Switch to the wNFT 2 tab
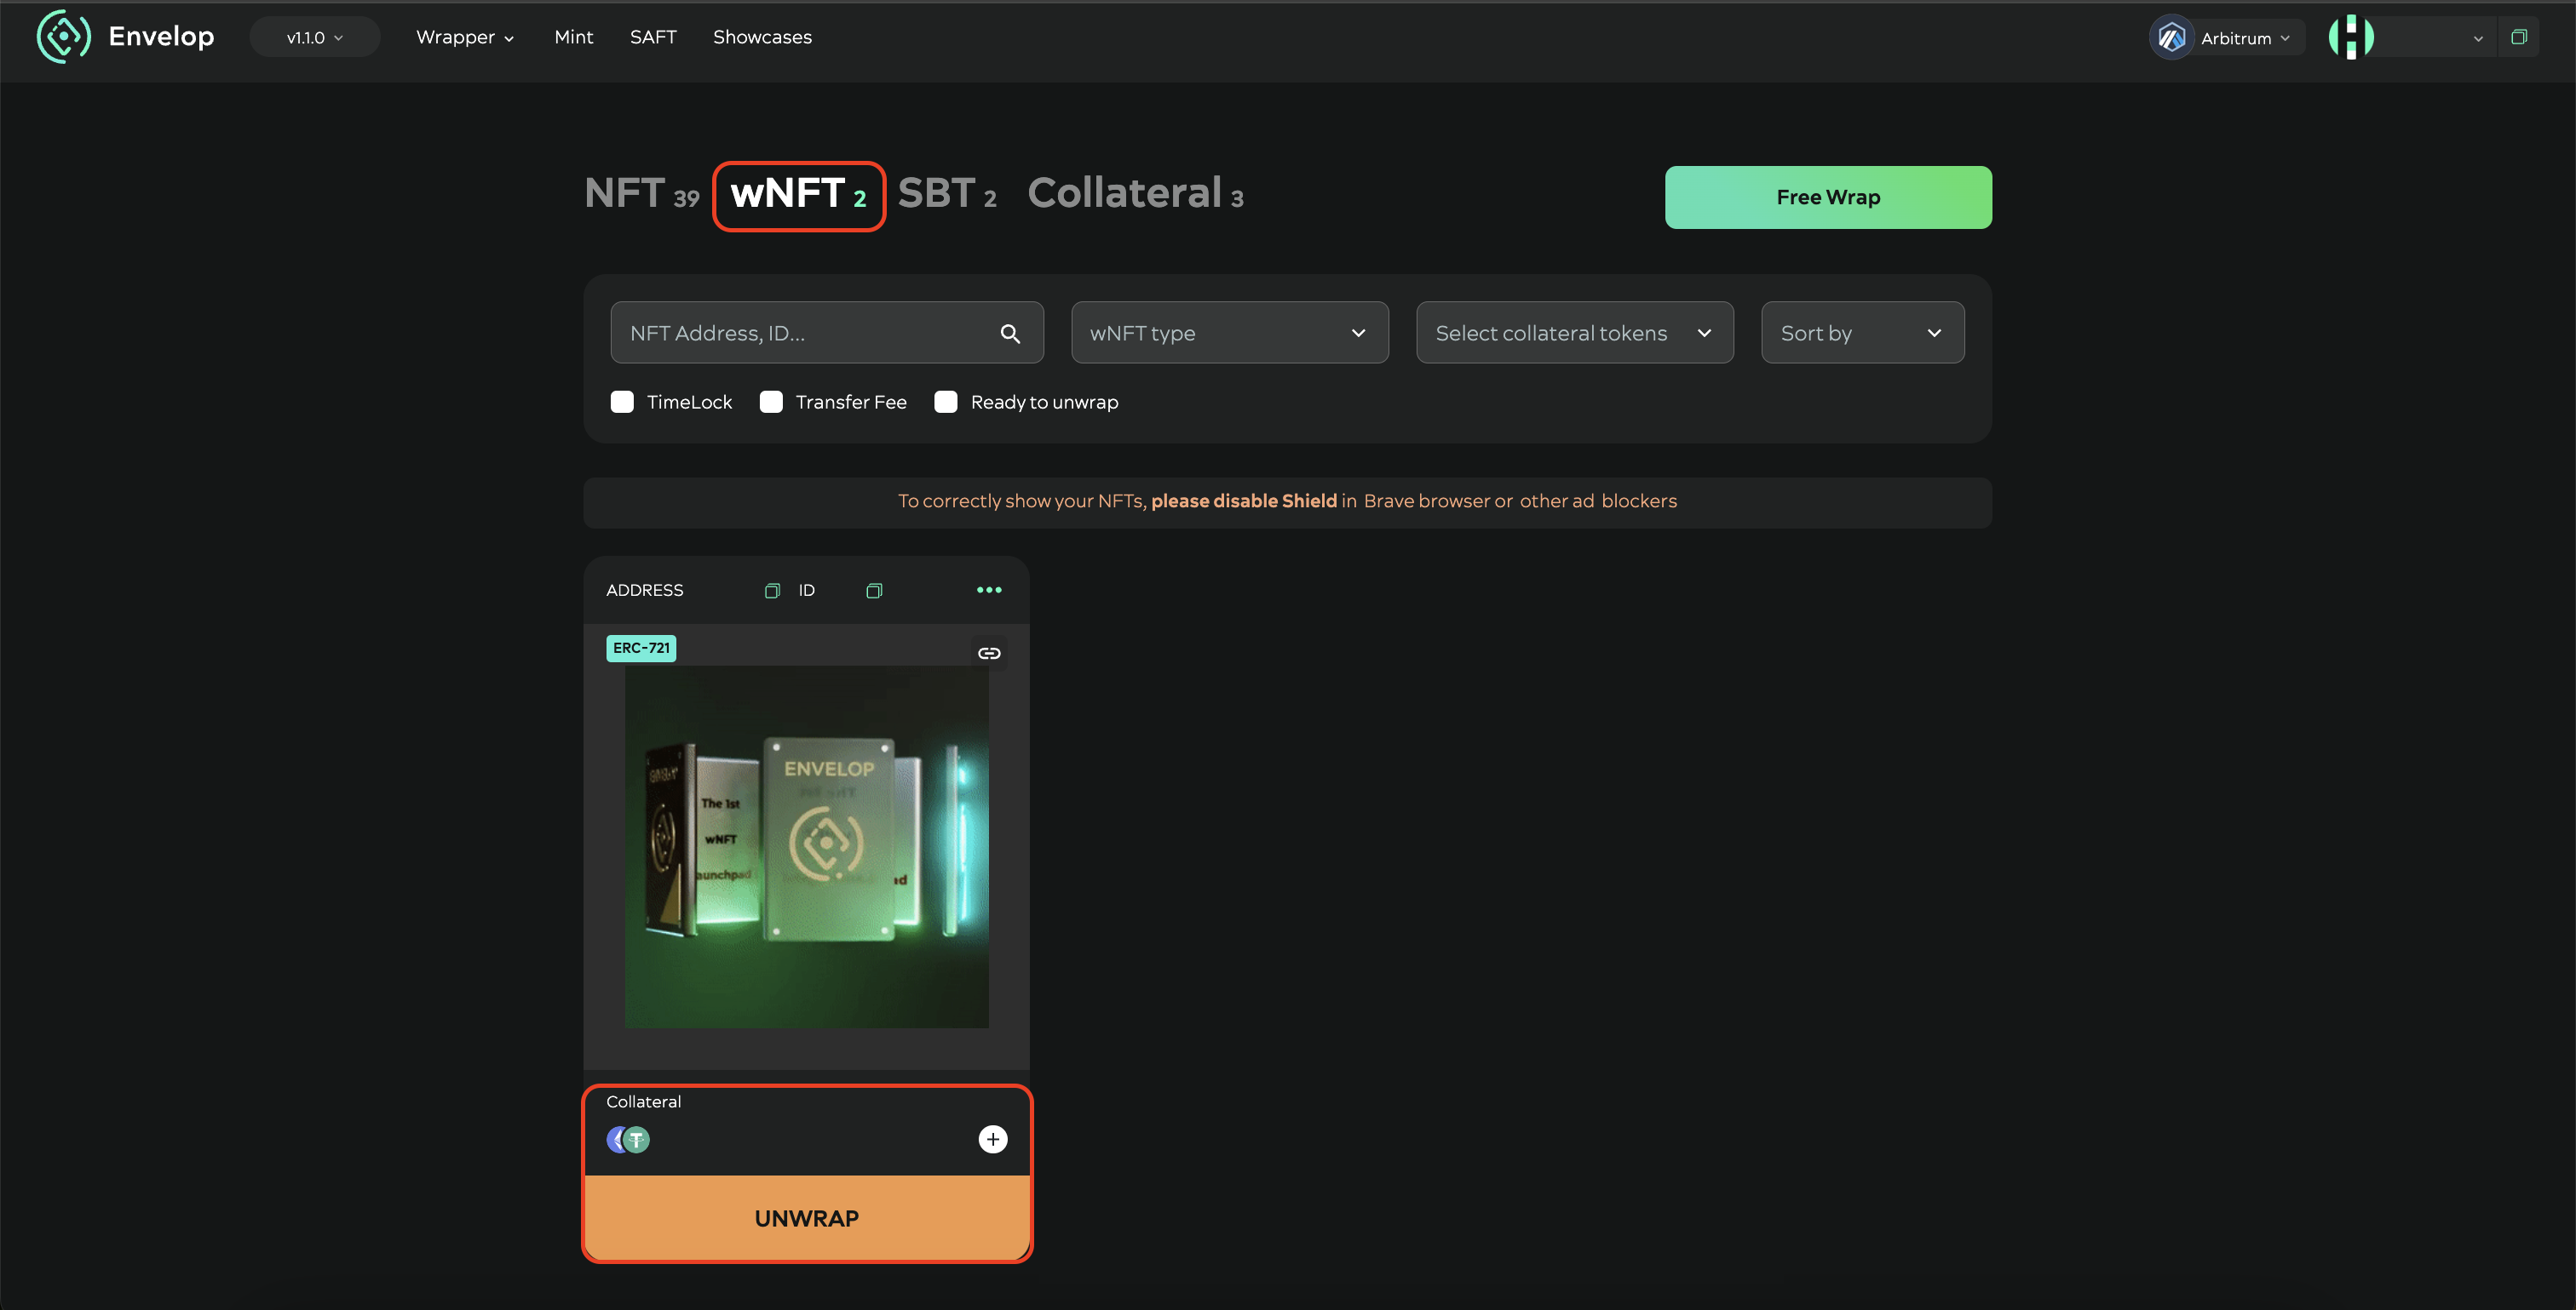This screenshot has width=2576, height=1310. pos(799,195)
